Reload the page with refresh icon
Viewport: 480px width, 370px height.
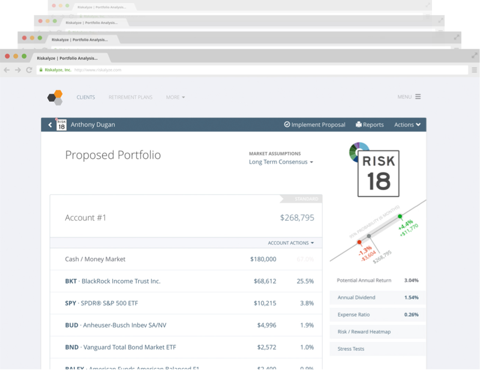(29, 70)
